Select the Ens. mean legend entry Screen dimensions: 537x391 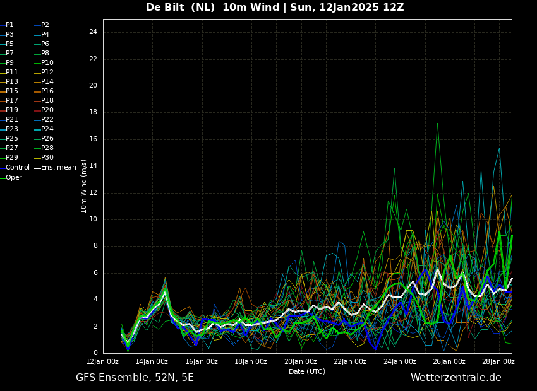point(55,168)
